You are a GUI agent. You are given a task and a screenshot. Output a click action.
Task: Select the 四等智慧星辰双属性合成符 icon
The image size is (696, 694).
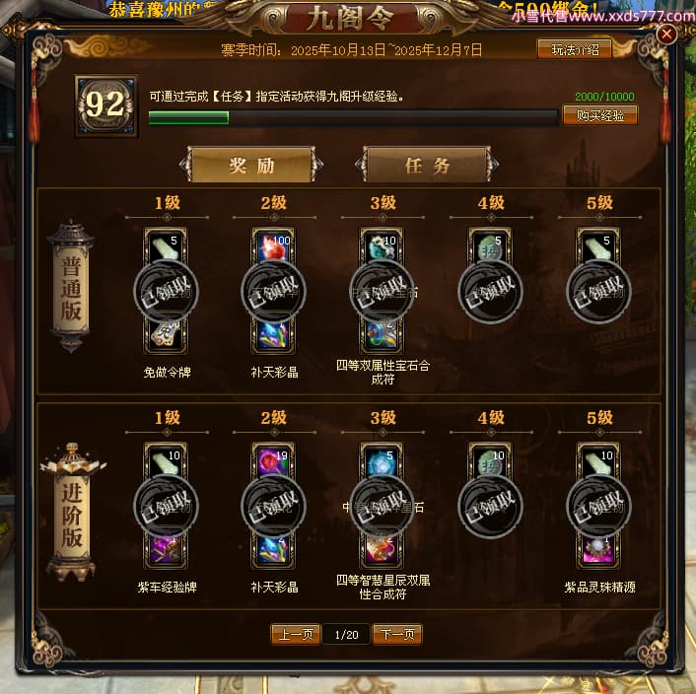[382, 550]
